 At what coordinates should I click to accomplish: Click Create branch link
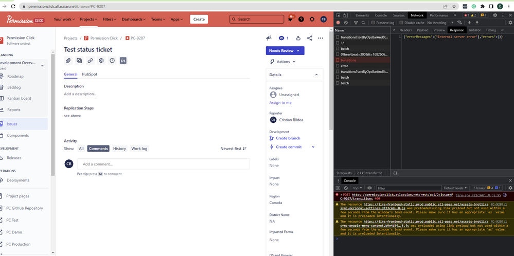pos(288,138)
